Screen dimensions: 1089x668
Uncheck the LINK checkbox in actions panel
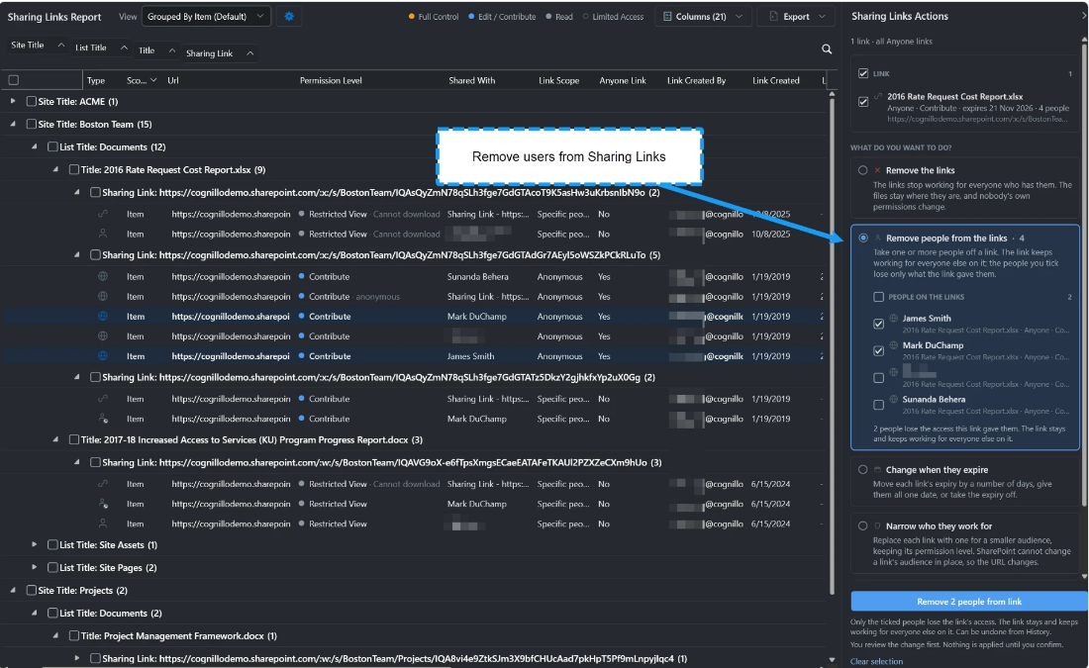point(863,73)
